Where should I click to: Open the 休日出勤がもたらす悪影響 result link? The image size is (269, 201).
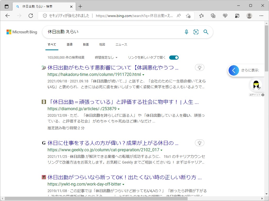click(x=113, y=67)
